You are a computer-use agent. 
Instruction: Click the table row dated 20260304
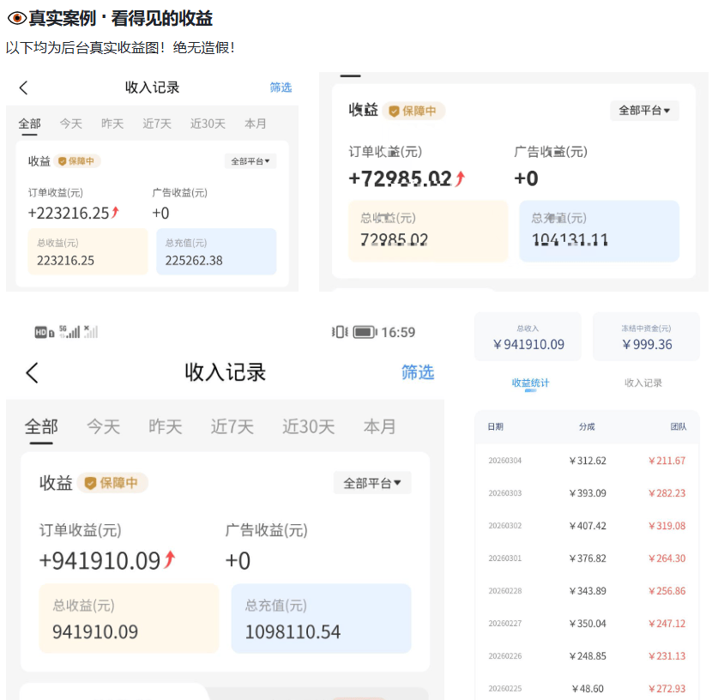tap(587, 461)
